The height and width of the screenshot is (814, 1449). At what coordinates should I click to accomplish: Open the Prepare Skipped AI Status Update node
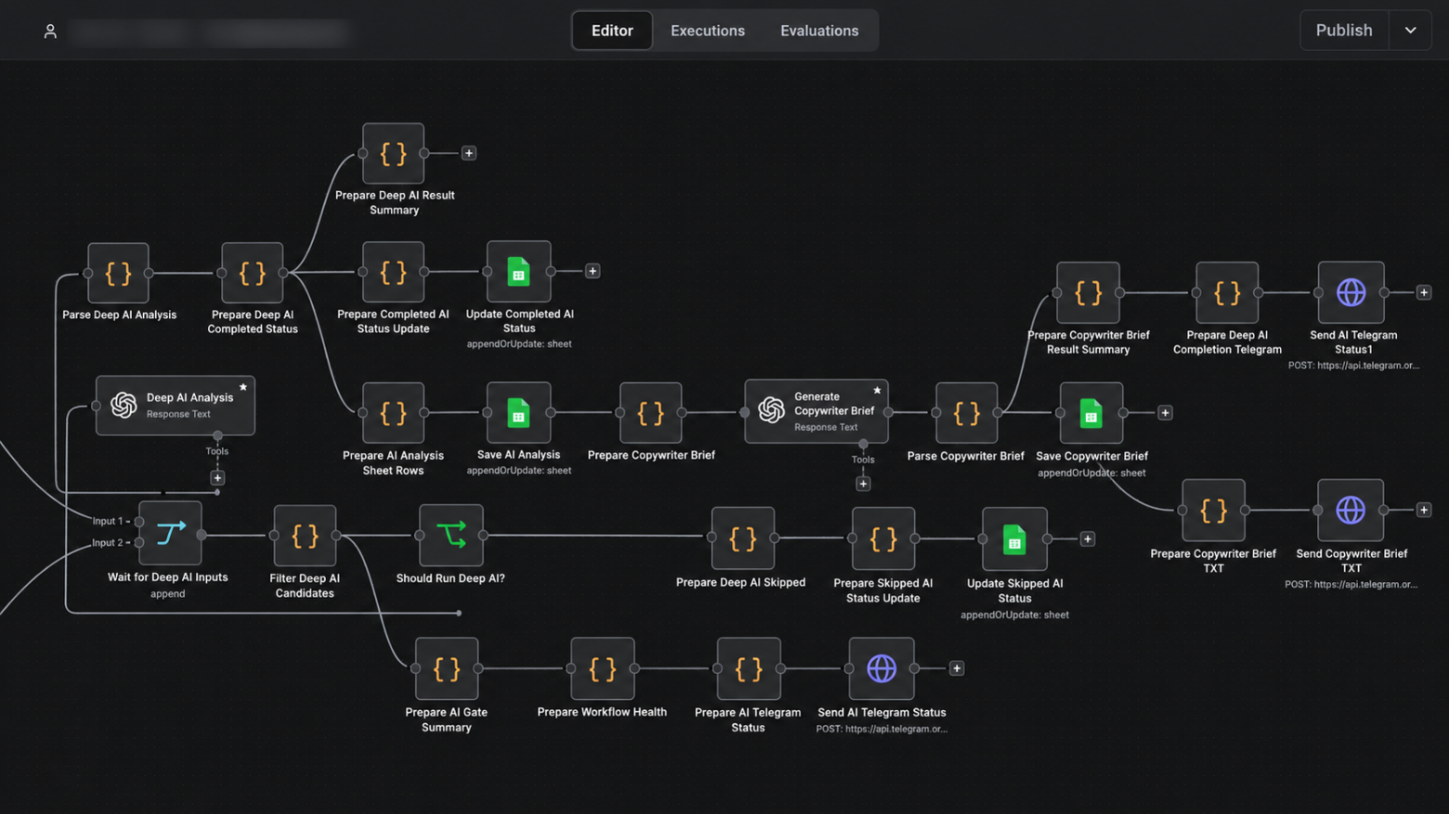click(x=883, y=538)
